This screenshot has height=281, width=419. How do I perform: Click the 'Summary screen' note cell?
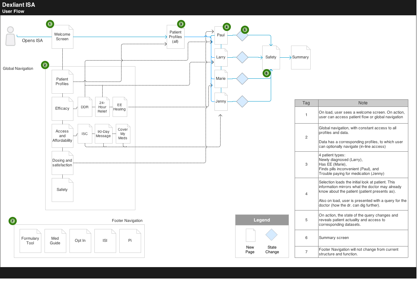363,238
